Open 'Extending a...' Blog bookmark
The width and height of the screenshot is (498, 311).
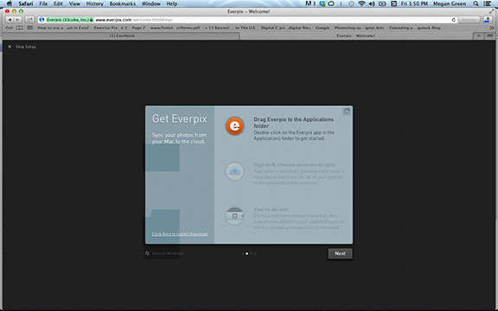[415, 28]
